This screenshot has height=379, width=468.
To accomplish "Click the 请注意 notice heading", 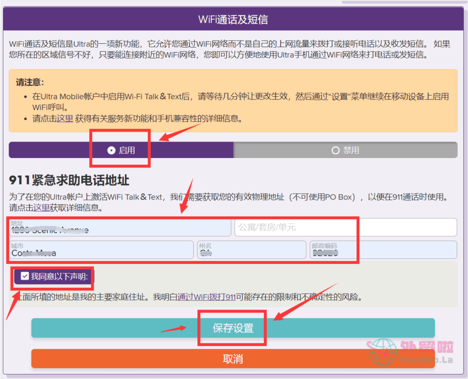I will [30, 82].
